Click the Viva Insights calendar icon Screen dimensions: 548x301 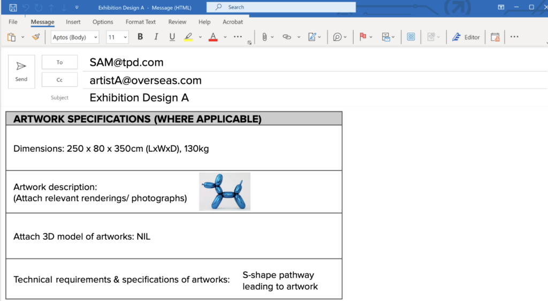pos(495,37)
